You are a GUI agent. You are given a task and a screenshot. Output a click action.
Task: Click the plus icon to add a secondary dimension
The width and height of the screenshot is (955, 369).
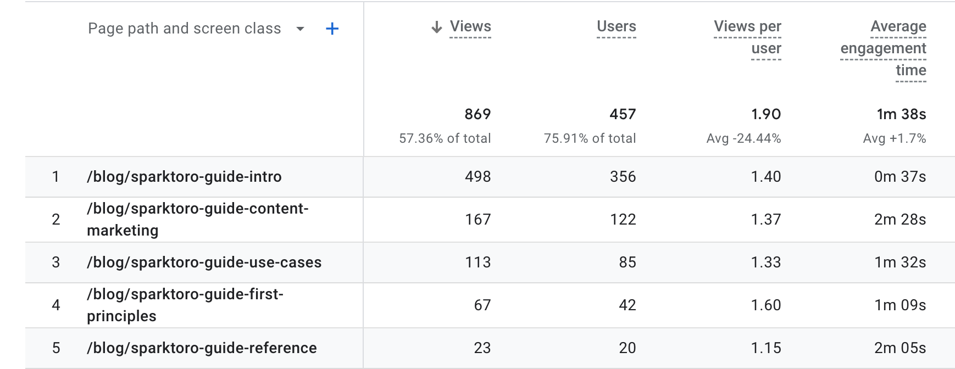pyautogui.click(x=332, y=29)
